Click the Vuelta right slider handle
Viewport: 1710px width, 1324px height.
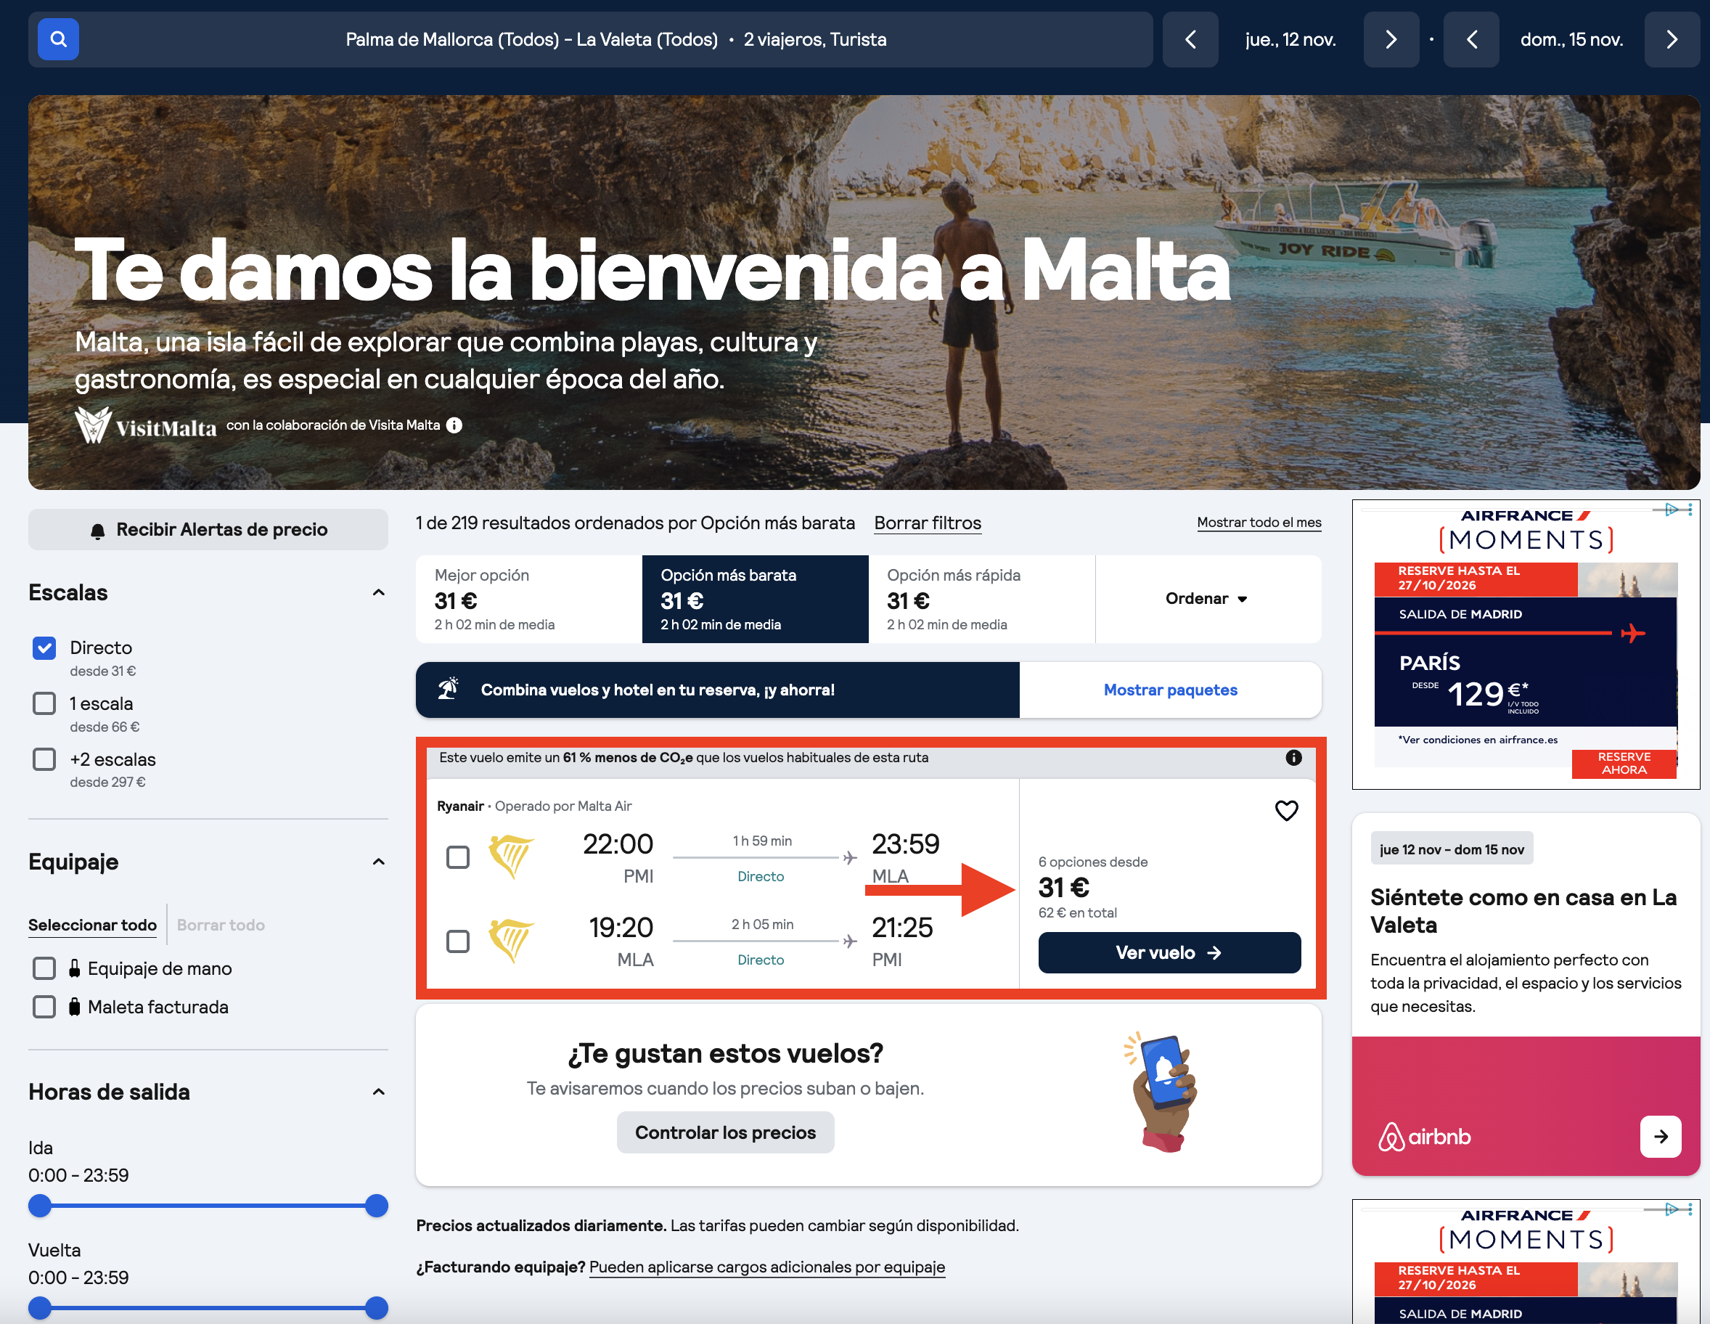[377, 1307]
